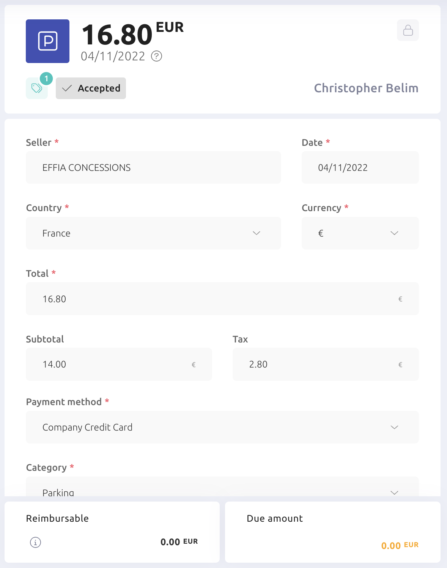This screenshot has width=447, height=568.
Task: Click the date help question mark icon
Action: [x=156, y=56]
